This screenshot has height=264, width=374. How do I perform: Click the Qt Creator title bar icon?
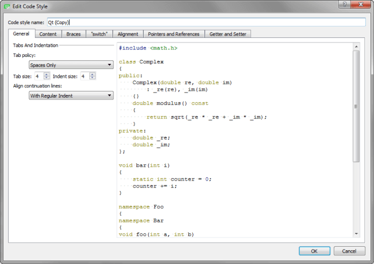pos(7,6)
